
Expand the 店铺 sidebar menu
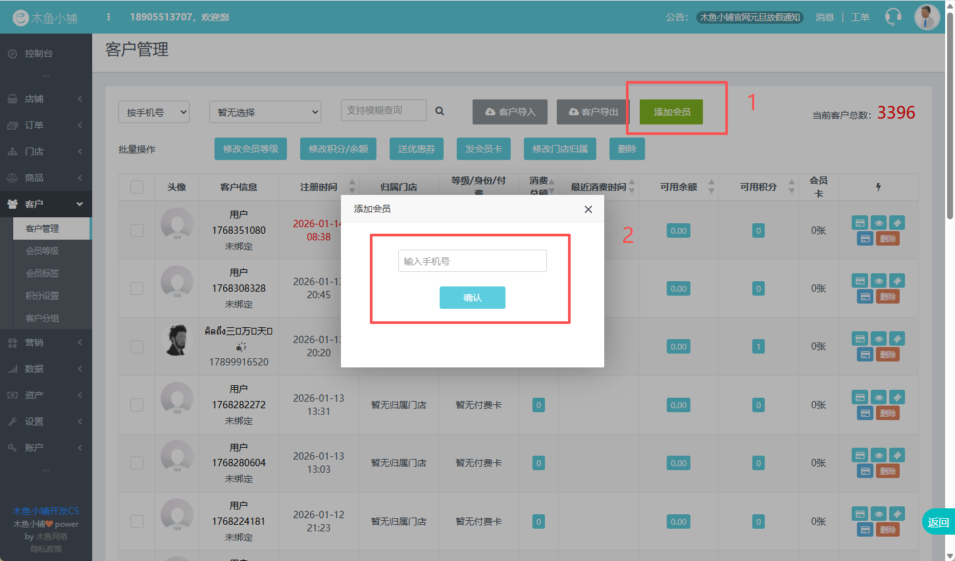click(45, 99)
